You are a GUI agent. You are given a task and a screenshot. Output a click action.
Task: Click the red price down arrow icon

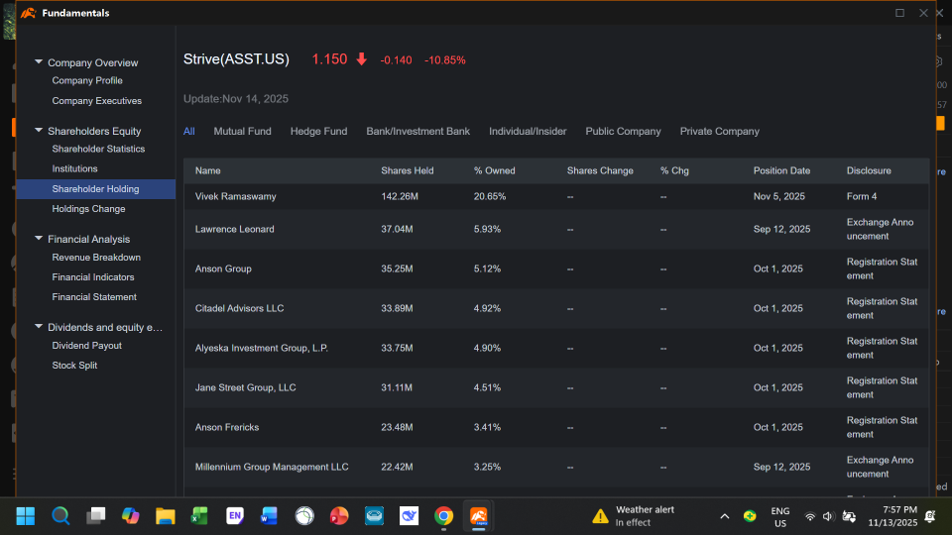361,58
